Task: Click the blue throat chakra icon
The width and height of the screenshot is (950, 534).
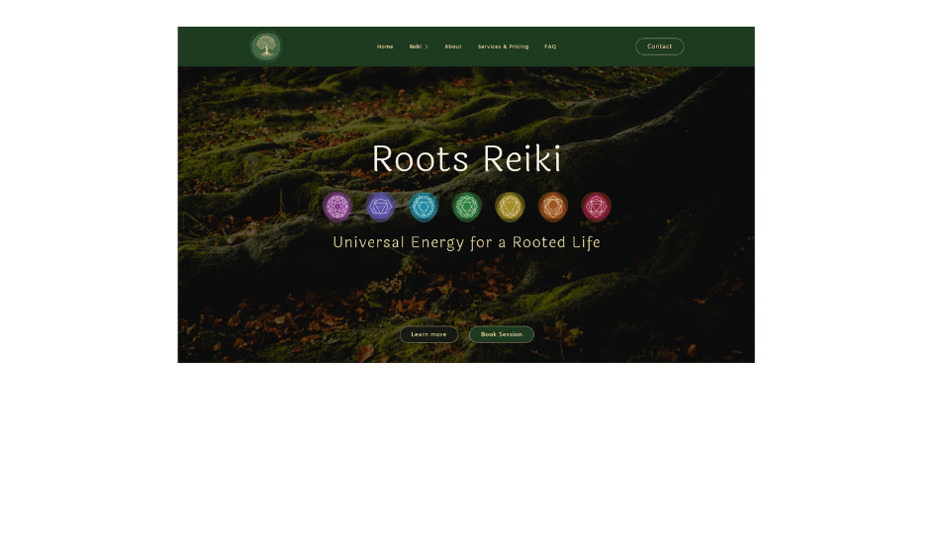Action: pyautogui.click(x=424, y=207)
